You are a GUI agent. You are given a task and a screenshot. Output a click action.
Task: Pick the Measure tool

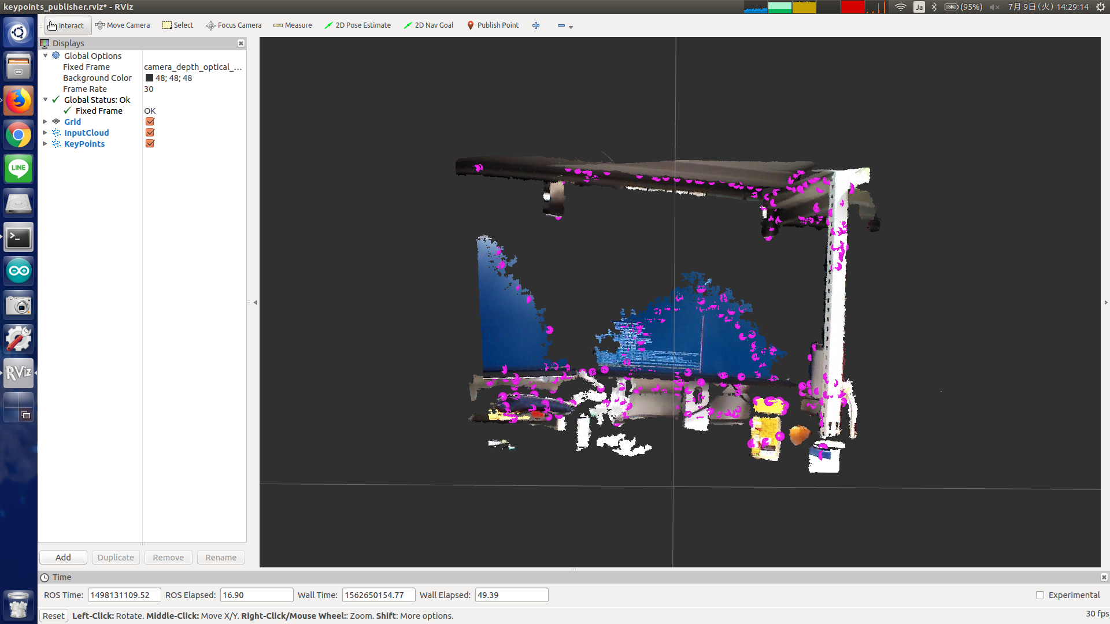click(293, 25)
